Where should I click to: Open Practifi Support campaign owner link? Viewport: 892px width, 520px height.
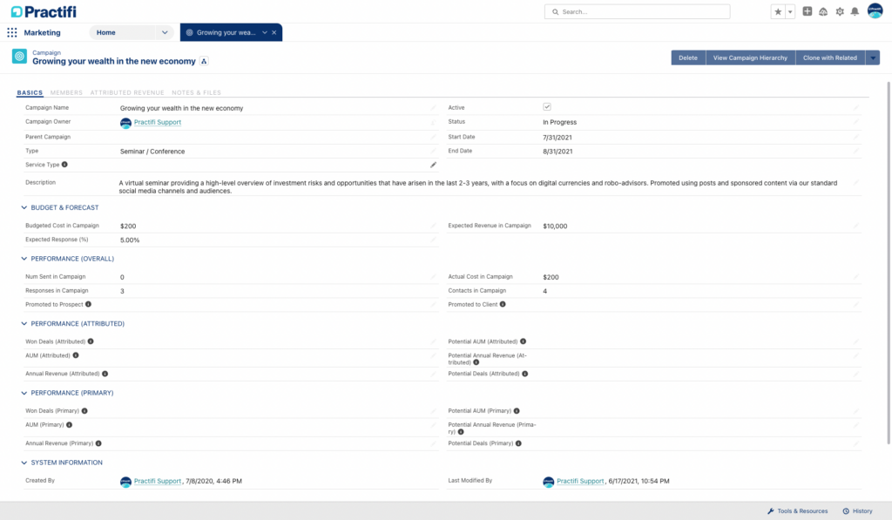tap(157, 123)
